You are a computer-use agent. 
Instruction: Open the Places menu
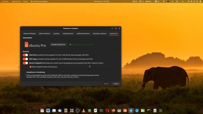click(25, 1)
